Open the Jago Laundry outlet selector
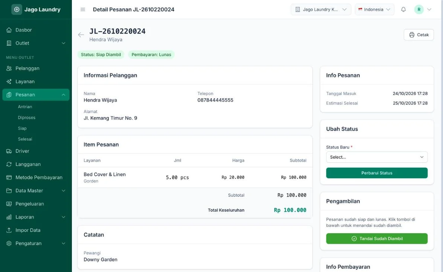The width and height of the screenshot is (443, 272). 321,9
